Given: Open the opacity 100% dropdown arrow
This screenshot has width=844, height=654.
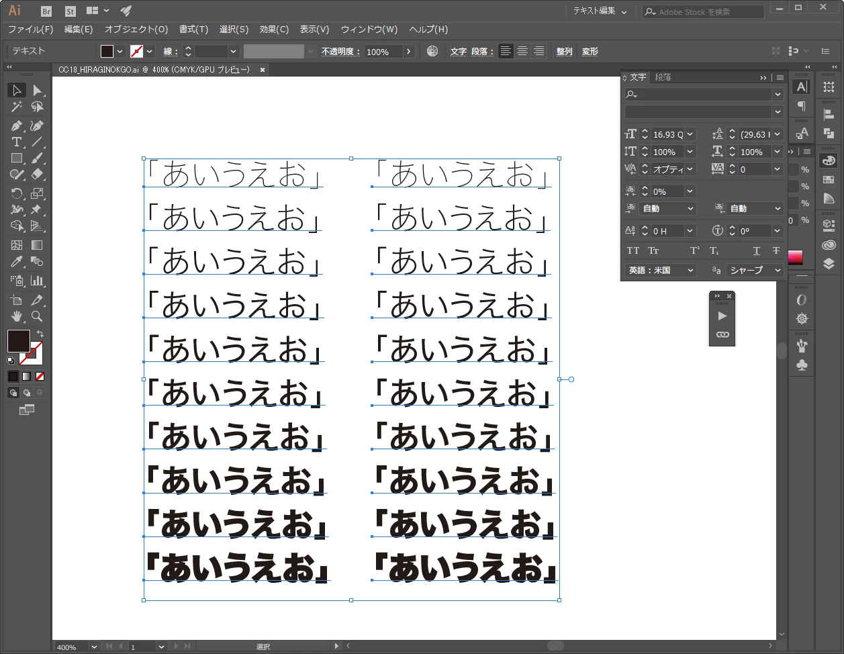Looking at the screenshot, I should [x=409, y=52].
